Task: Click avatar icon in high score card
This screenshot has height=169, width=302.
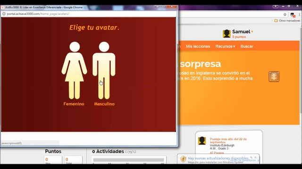Action: pyautogui.click(x=202, y=141)
